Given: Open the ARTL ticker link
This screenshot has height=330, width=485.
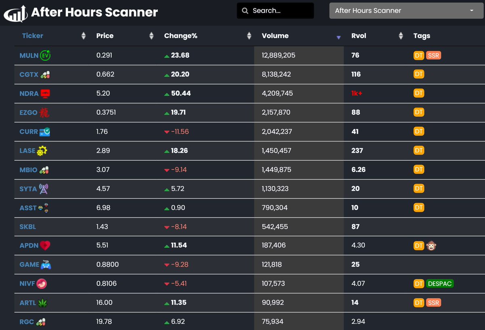Looking at the screenshot, I should click(27, 303).
